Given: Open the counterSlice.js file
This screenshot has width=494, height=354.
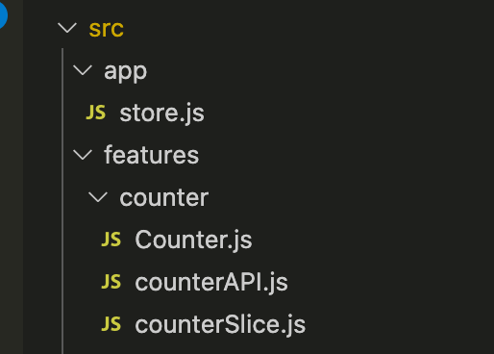Looking at the screenshot, I should [220, 325].
